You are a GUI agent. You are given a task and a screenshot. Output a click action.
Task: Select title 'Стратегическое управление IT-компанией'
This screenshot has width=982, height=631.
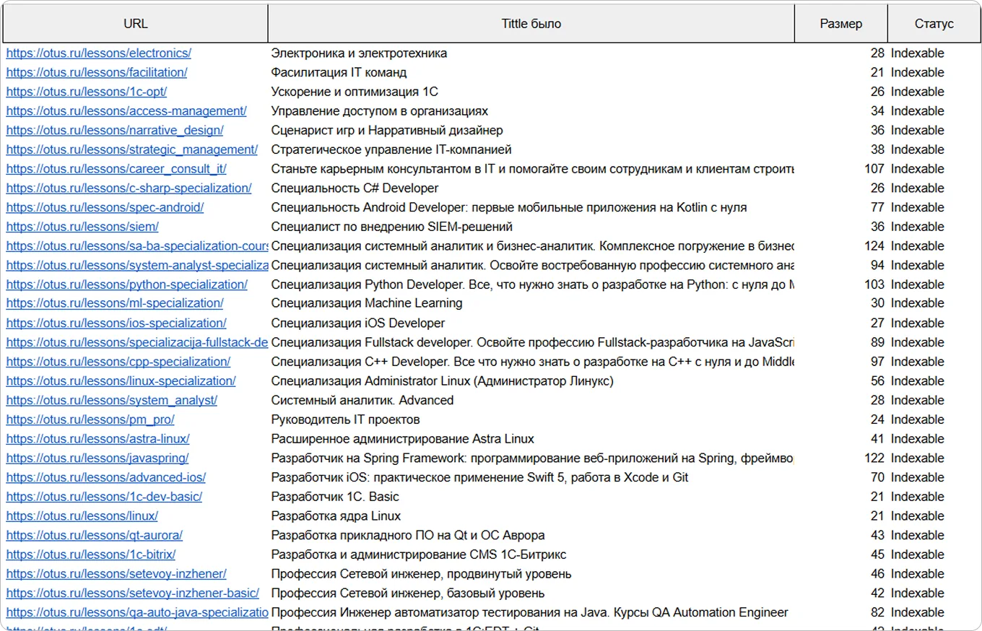pyautogui.click(x=391, y=149)
